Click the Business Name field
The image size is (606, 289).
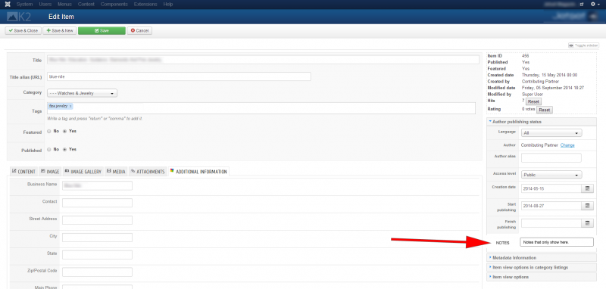98,185
